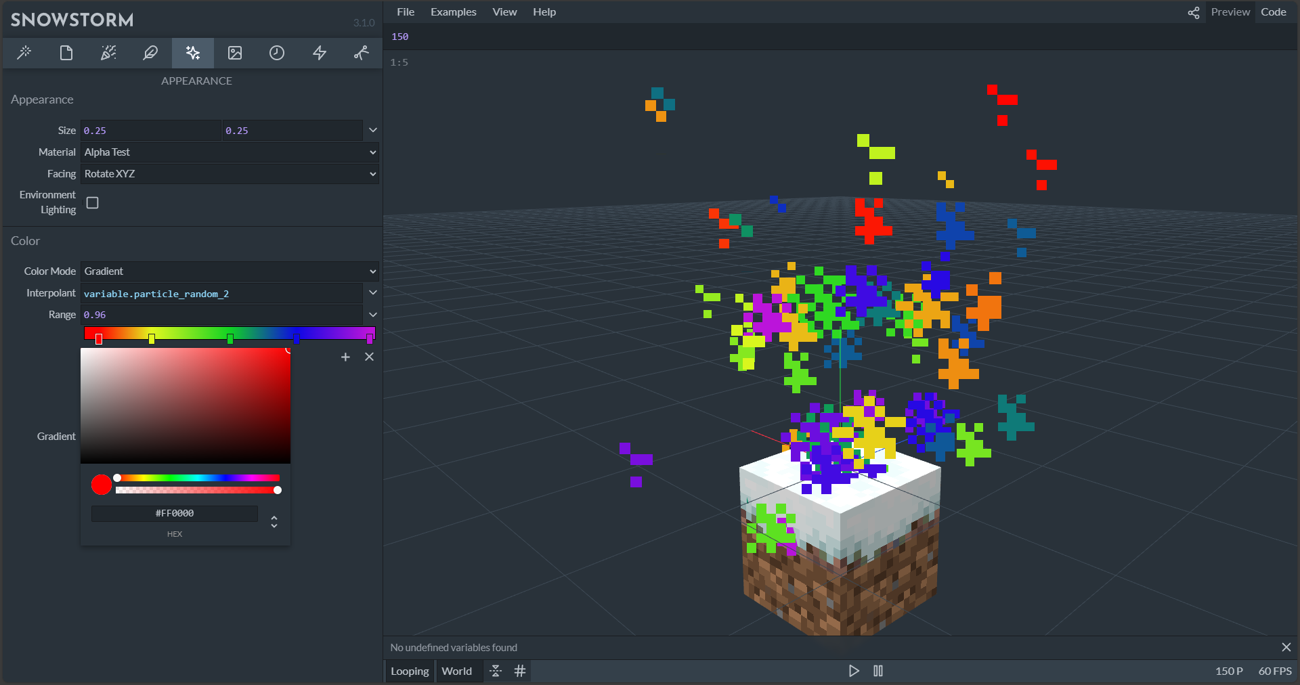Expand the Range field options arrow
1300x685 pixels.
point(372,314)
